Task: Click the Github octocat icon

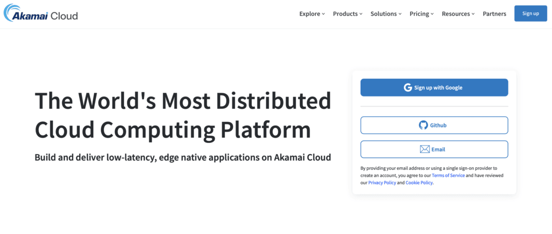Action: point(423,125)
